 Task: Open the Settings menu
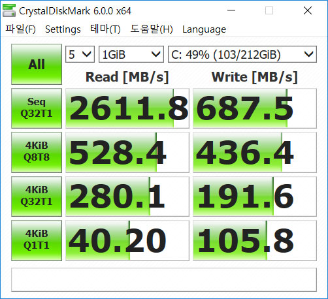pyautogui.click(x=63, y=29)
